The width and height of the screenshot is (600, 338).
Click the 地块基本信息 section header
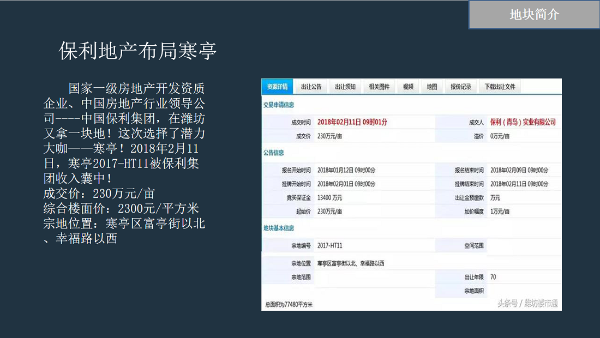pyautogui.click(x=279, y=228)
